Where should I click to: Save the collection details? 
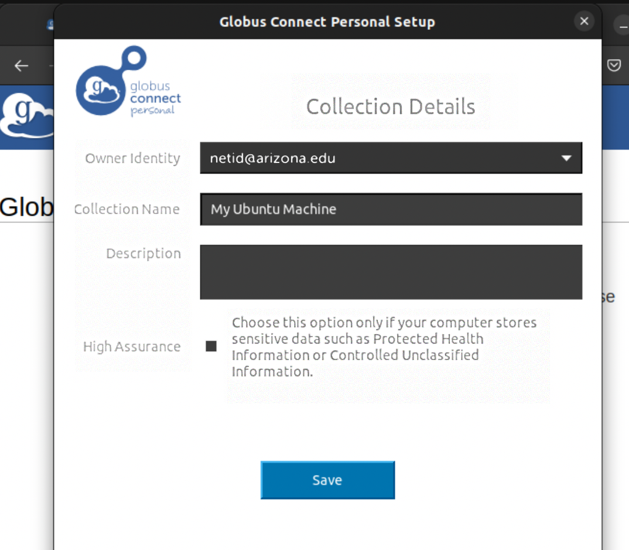click(x=328, y=480)
